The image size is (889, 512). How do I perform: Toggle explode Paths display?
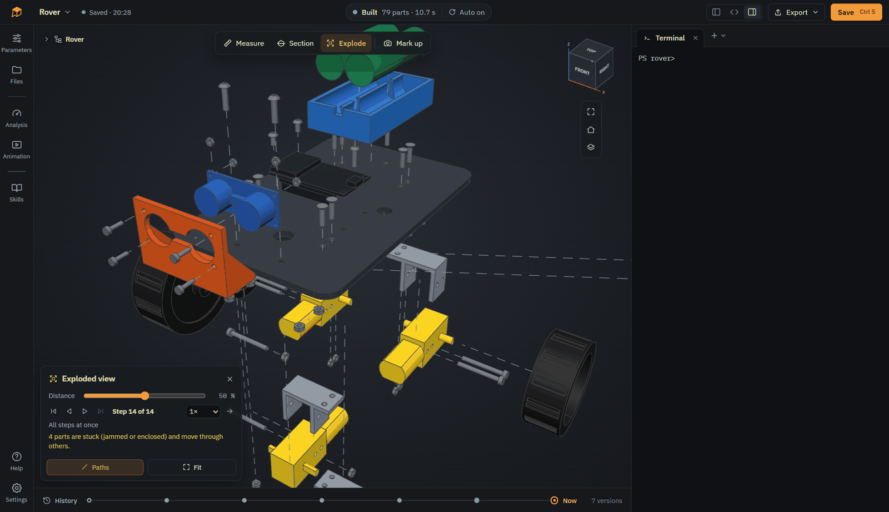[95, 468]
